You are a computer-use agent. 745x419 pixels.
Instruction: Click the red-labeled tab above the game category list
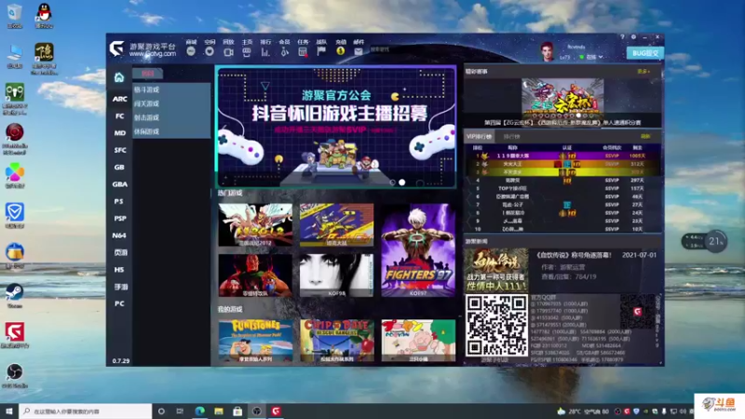148,74
